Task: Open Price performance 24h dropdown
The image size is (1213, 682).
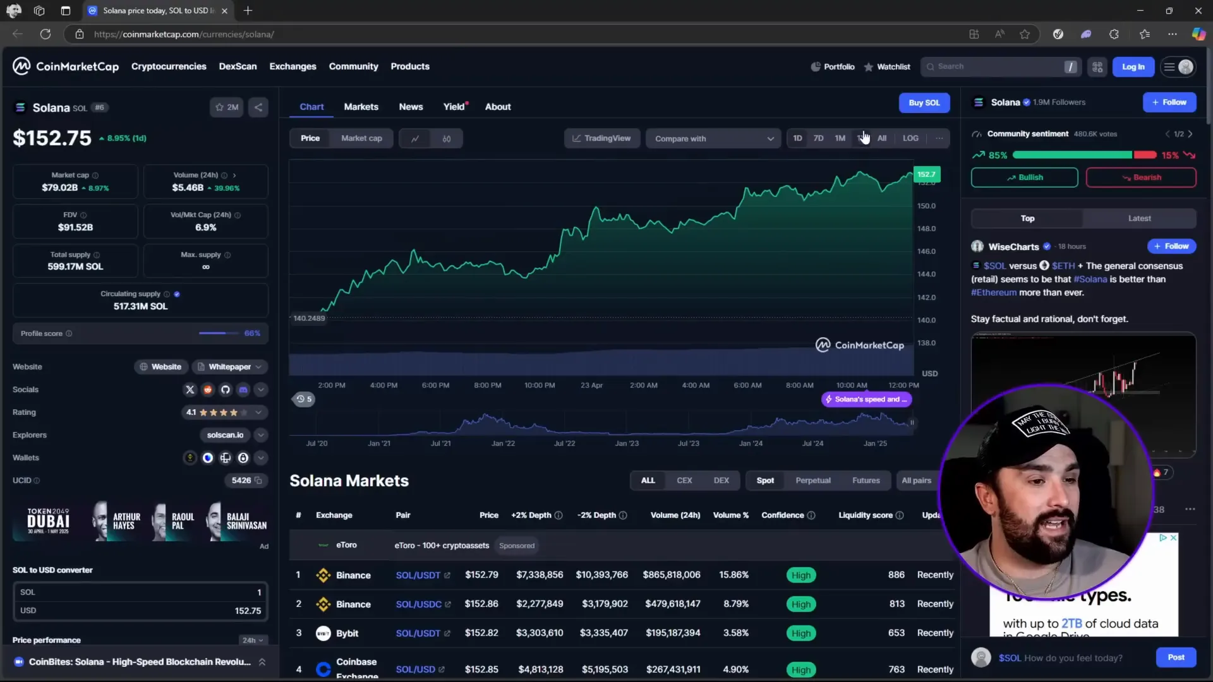Action: pos(253,640)
